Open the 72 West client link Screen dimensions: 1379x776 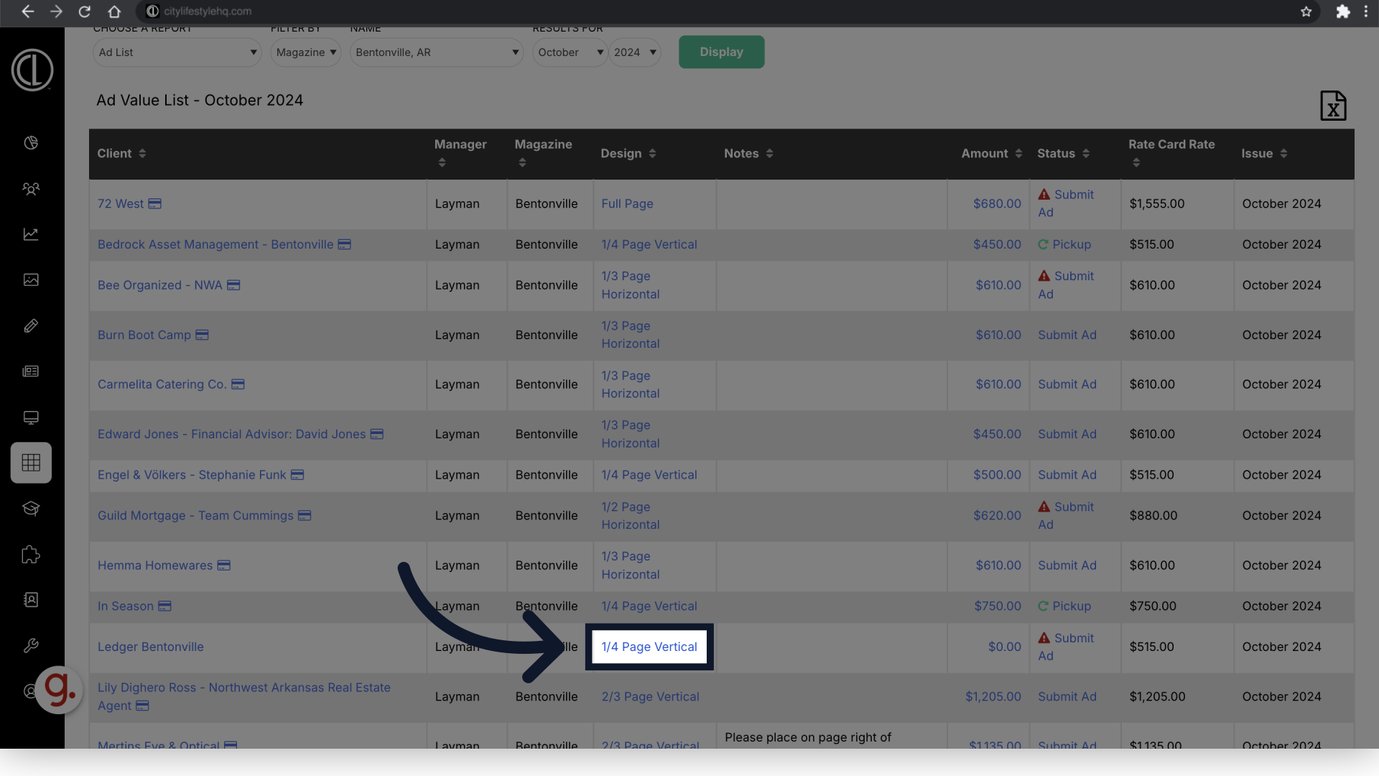tap(121, 204)
